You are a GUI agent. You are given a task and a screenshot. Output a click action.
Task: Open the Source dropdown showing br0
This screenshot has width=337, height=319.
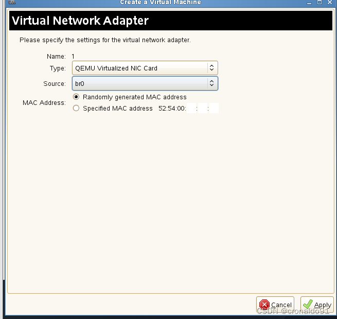(145, 83)
